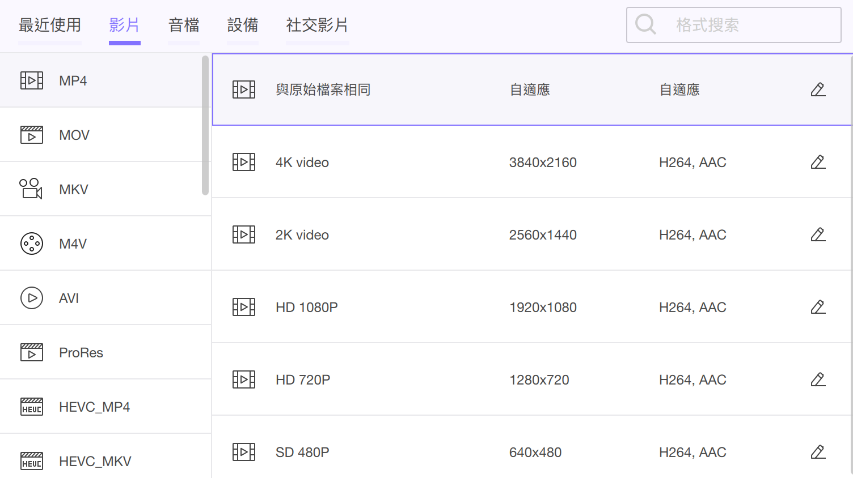
Task: Click the AVI play-circle icon
Action: coord(32,298)
